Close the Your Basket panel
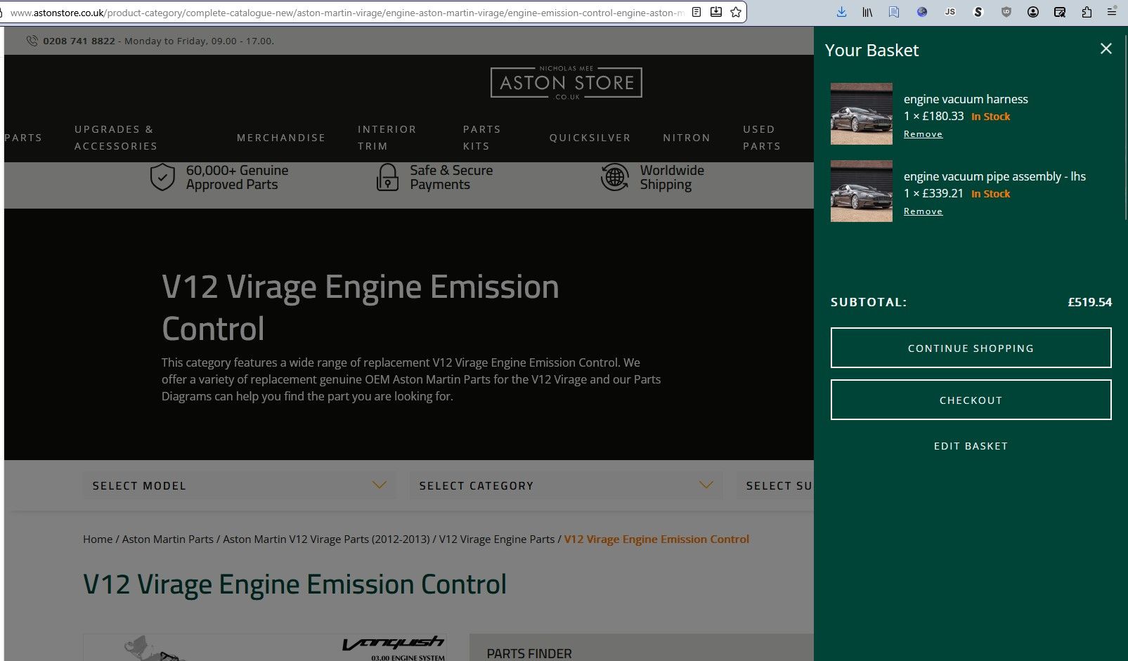The width and height of the screenshot is (1128, 661). tap(1106, 48)
